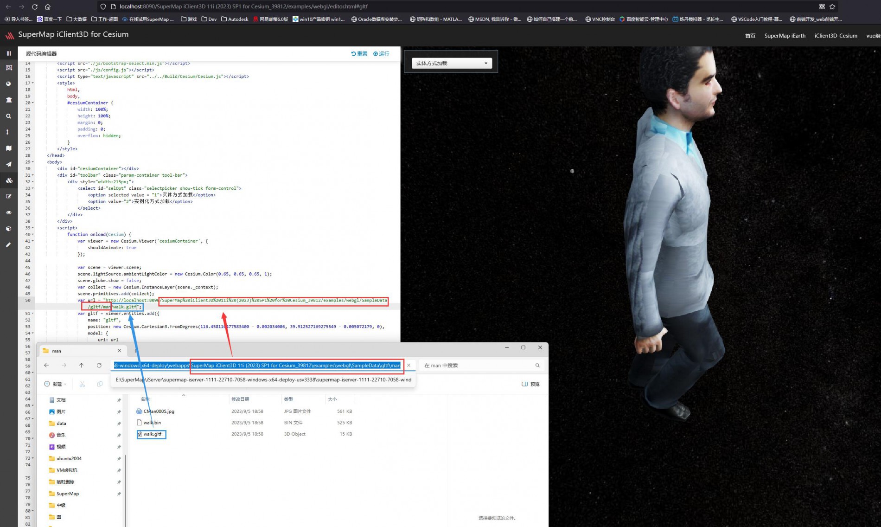Open the 大数据 bookmark folder
Image resolution: width=881 pixels, height=527 pixels.
point(77,19)
